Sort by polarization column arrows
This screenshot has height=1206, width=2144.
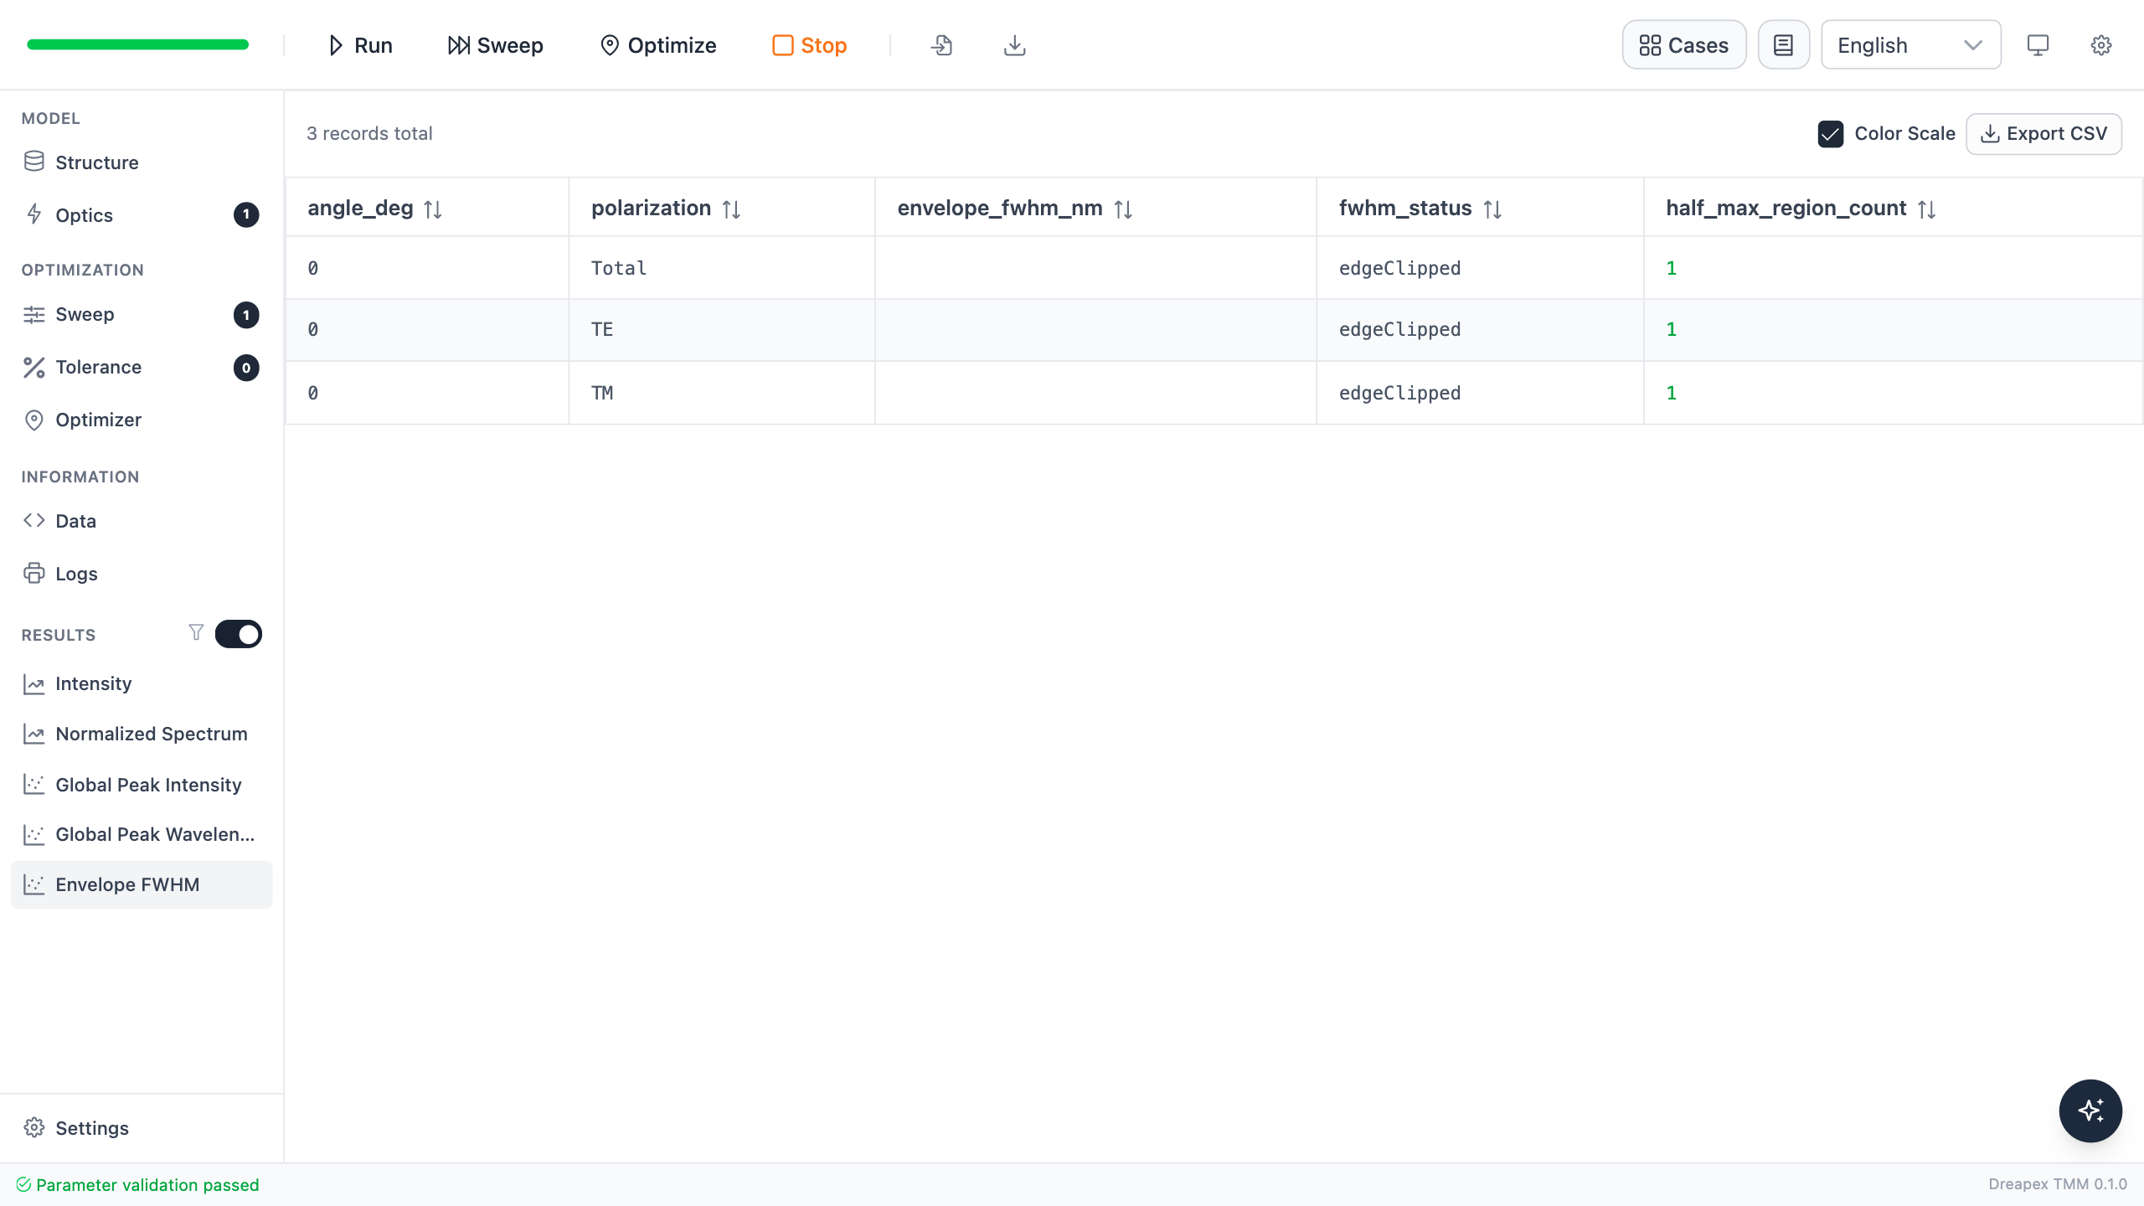pos(731,209)
